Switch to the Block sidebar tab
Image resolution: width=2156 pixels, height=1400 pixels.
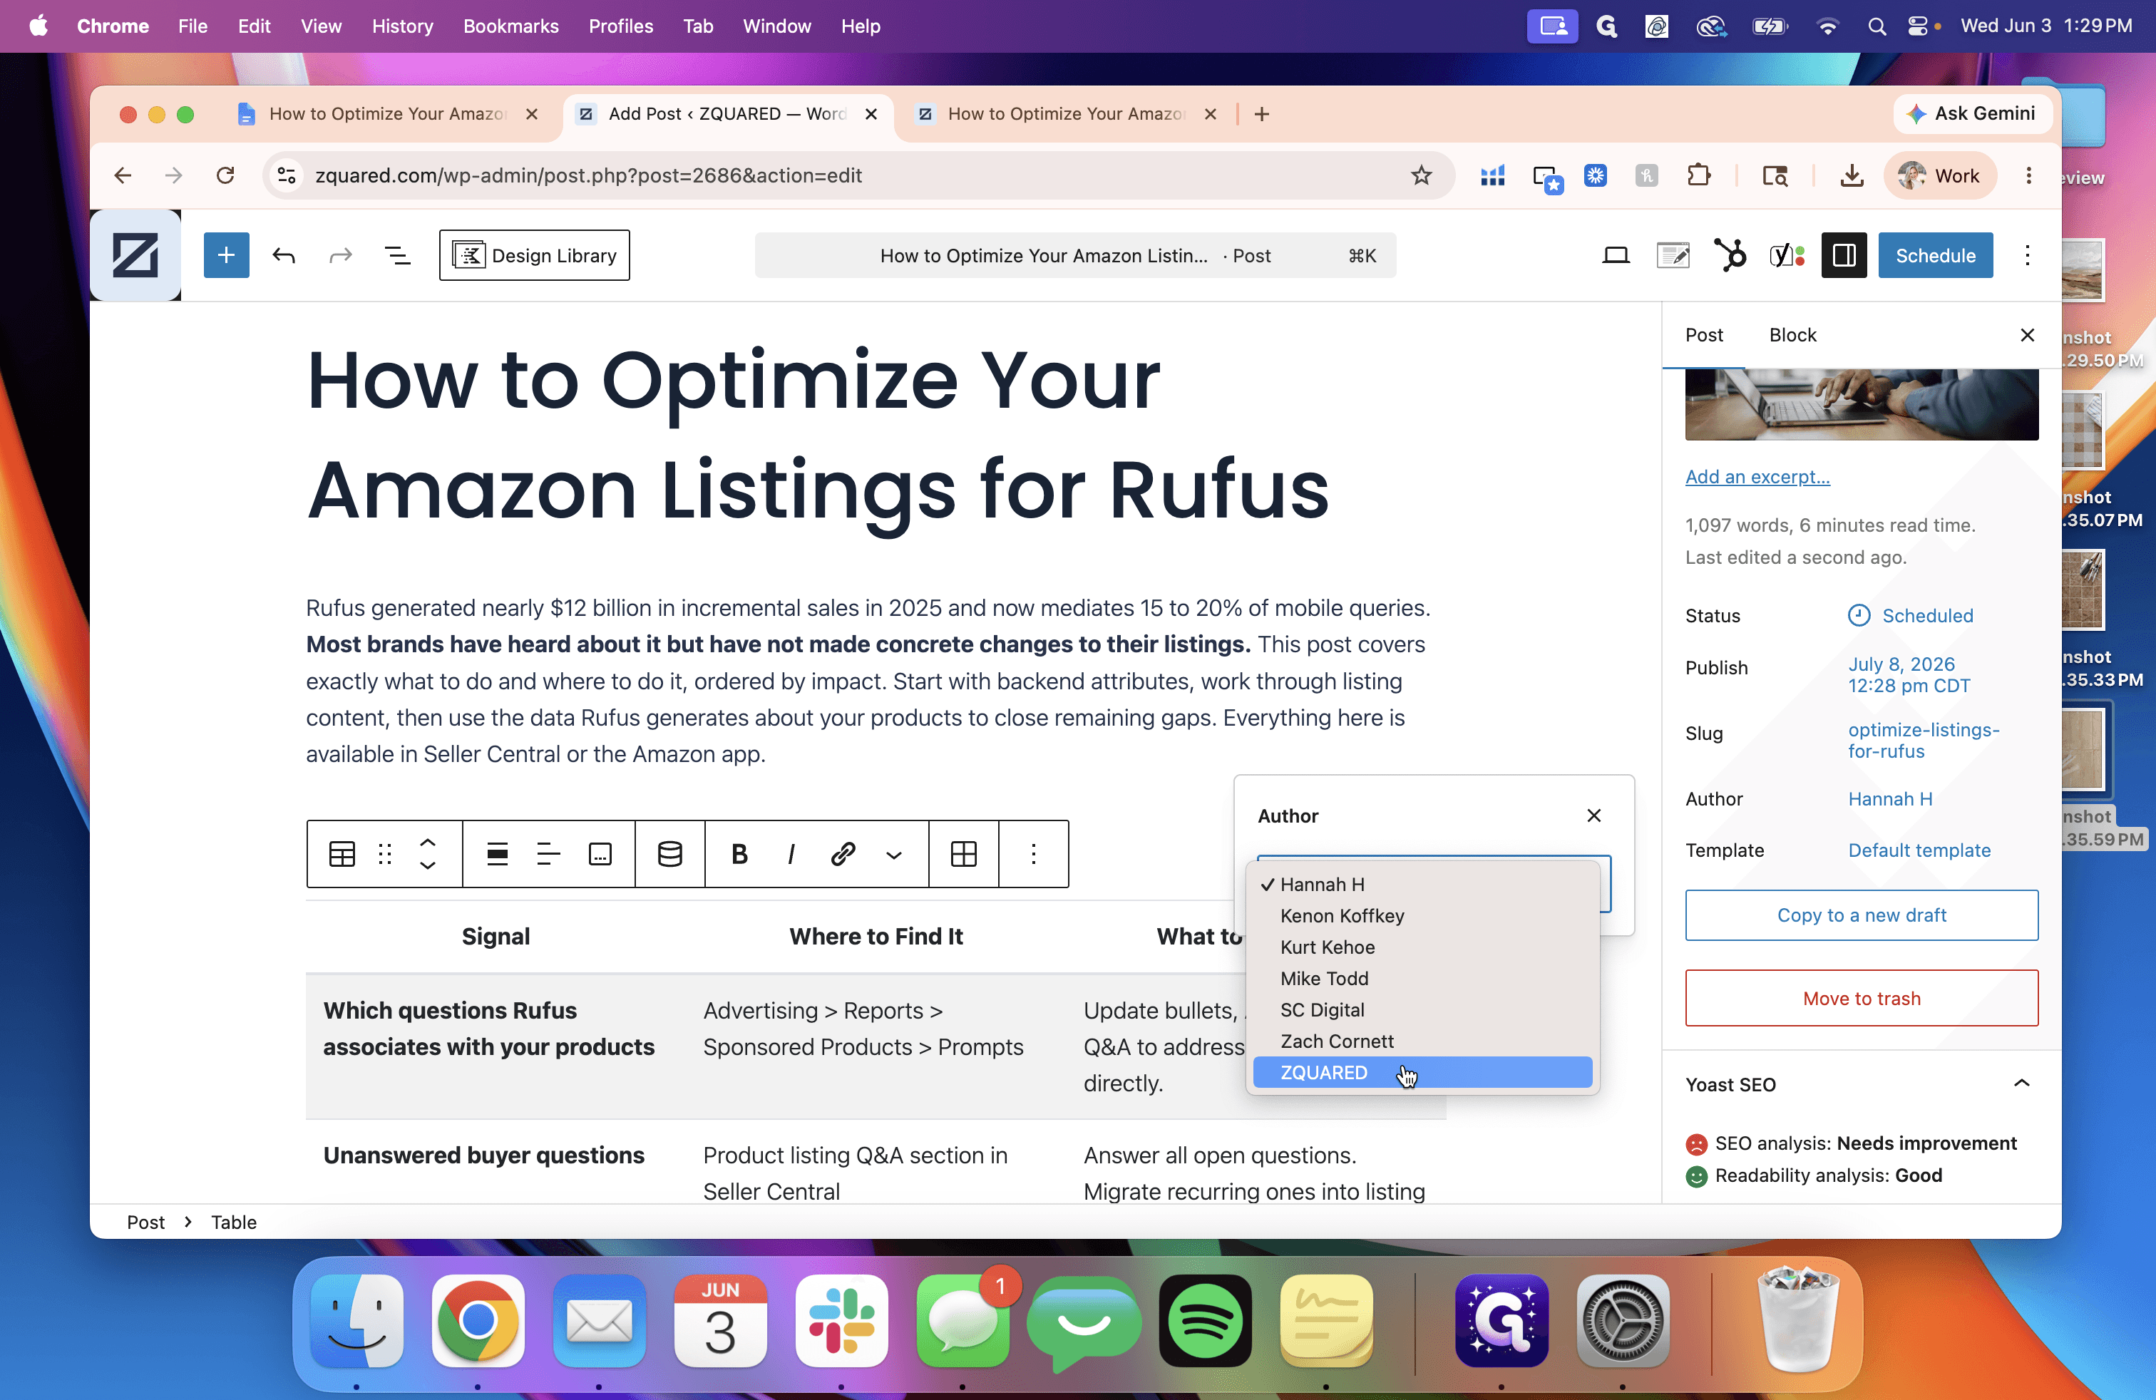[1792, 335]
